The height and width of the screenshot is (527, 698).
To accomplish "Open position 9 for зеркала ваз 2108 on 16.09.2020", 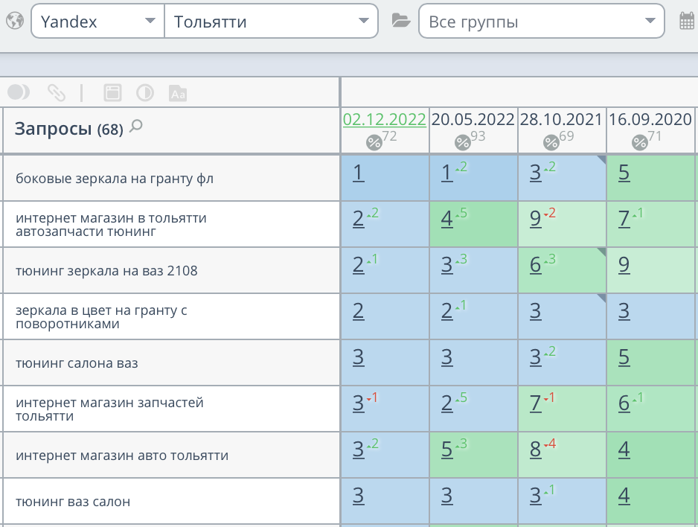I will click(x=624, y=265).
